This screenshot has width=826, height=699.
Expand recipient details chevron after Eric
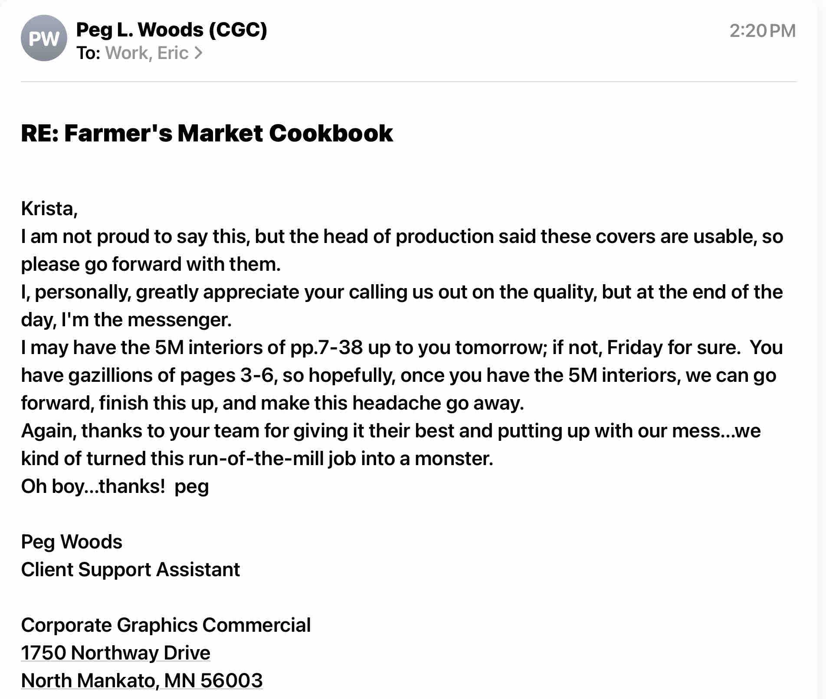tap(198, 53)
